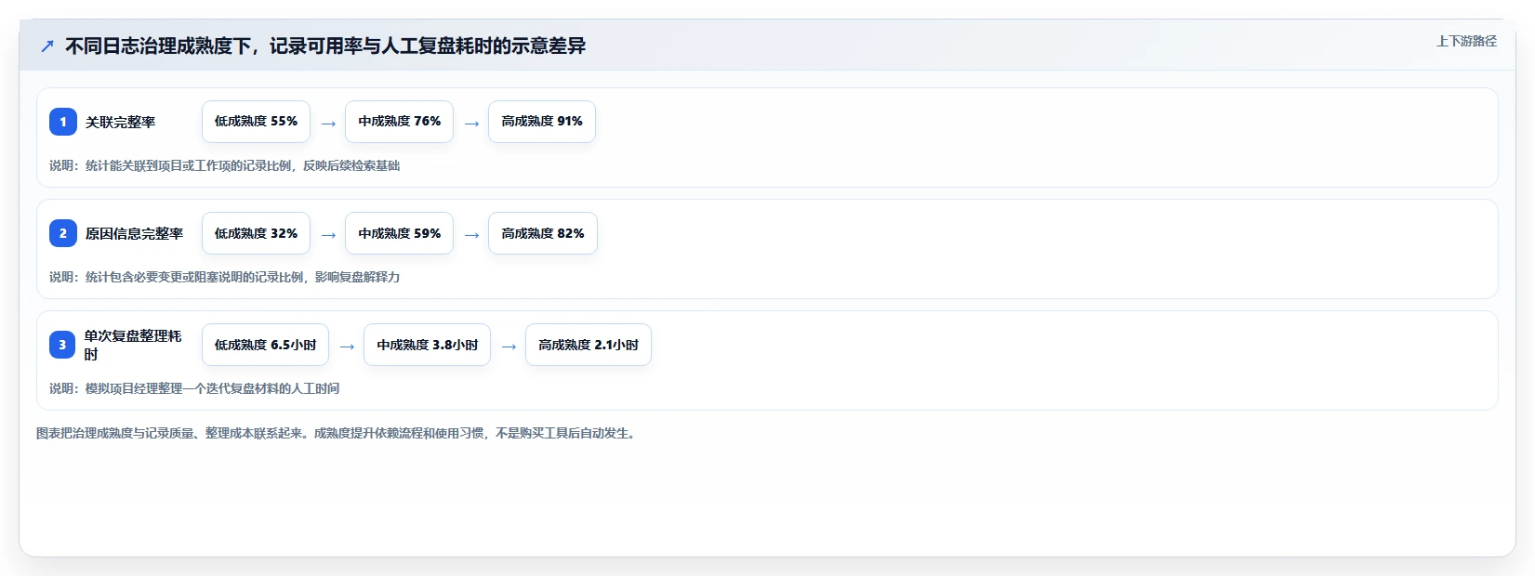Click the description about 关联到项目或工作项

click(x=225, y=165)
